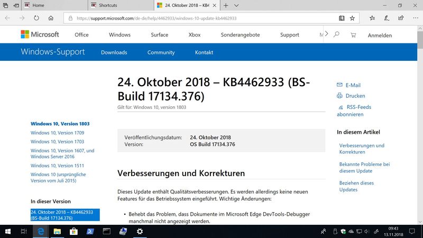
Task: Switch to the Shortcuts tab
Action: coord(121,5)
